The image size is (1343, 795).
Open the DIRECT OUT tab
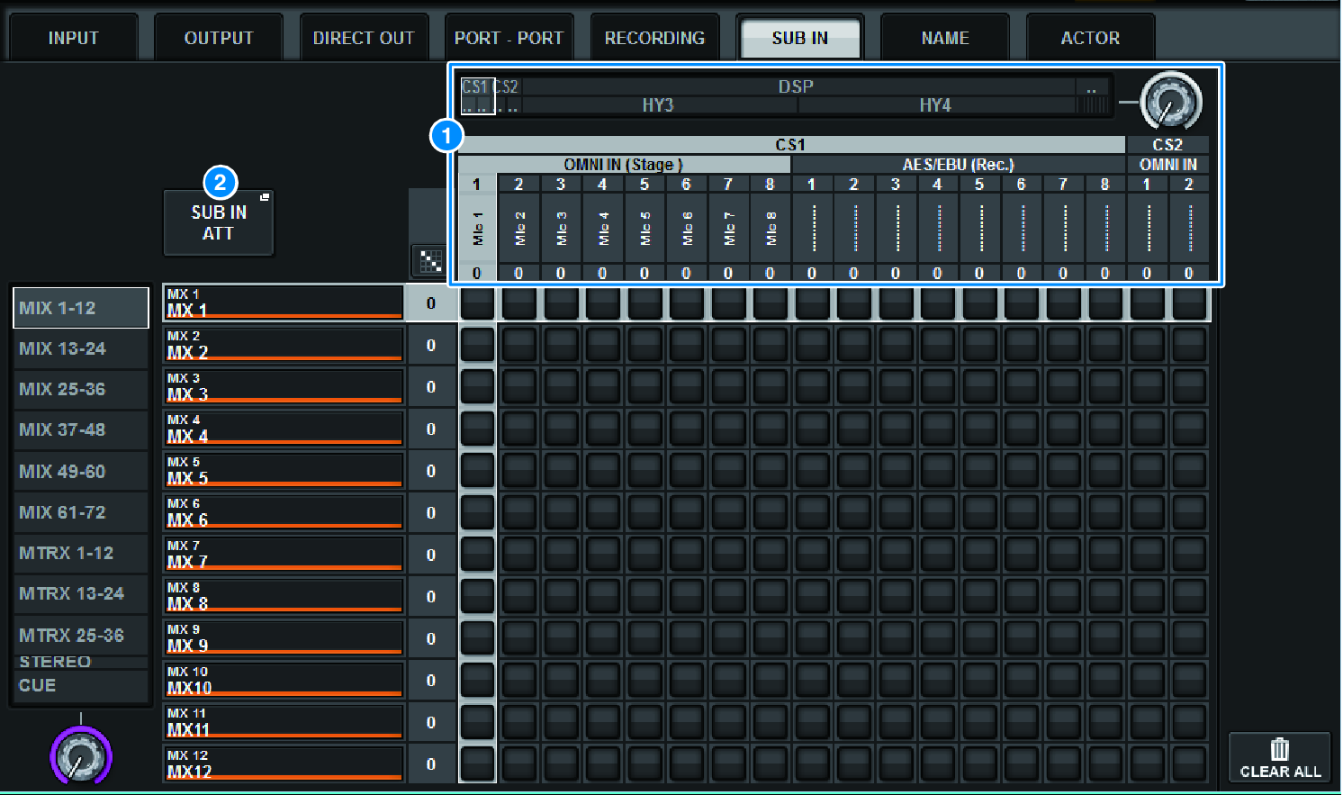pyautogui.click(x=363, y=38)
